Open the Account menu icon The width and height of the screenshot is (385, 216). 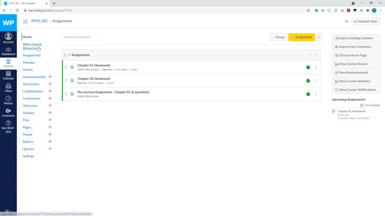coord(8,38)
